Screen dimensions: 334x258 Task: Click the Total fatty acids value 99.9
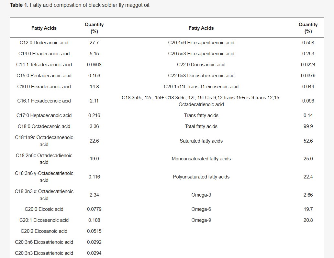coord(308,126)
